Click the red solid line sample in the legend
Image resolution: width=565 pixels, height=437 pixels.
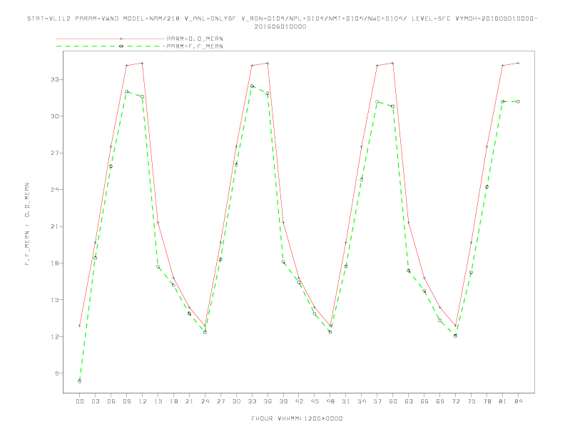pos(111,39)
